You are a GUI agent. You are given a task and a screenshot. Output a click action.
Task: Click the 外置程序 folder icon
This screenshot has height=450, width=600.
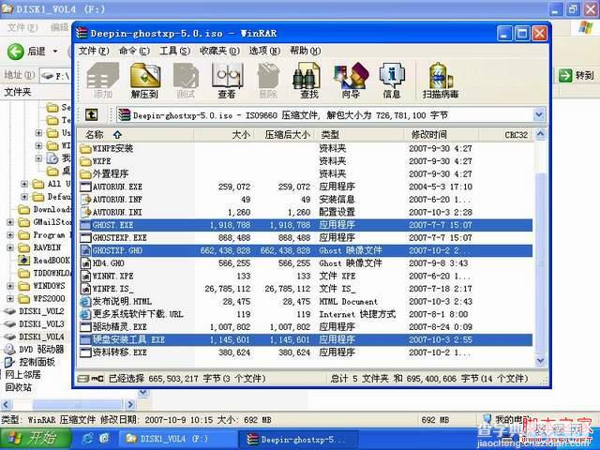coord(85,174)
